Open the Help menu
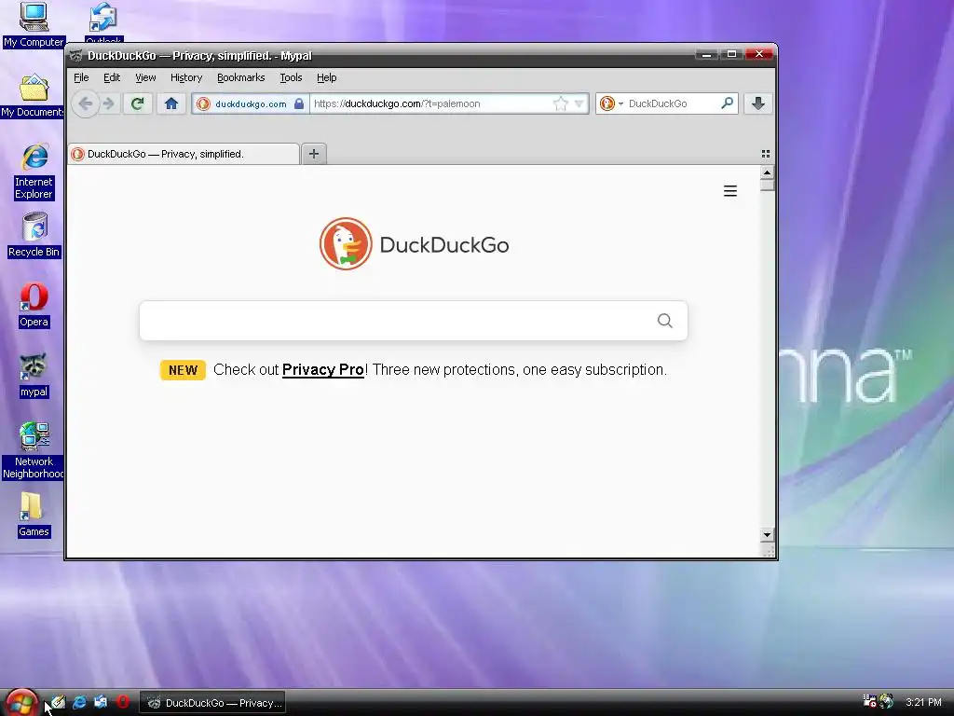The image size is (954, 716). (327, 77)
